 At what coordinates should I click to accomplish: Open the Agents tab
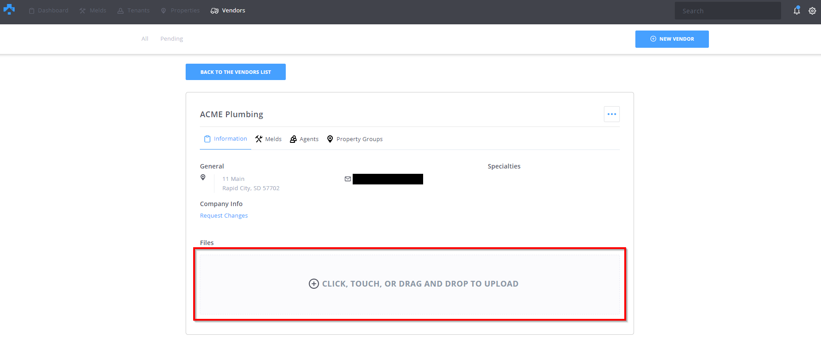tap(304, 139)
